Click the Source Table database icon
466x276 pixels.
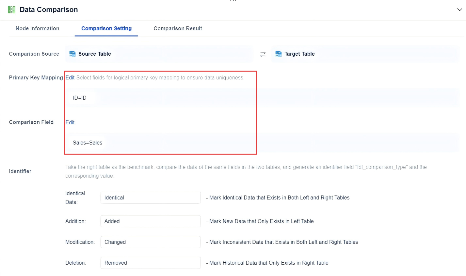[72, 54]
